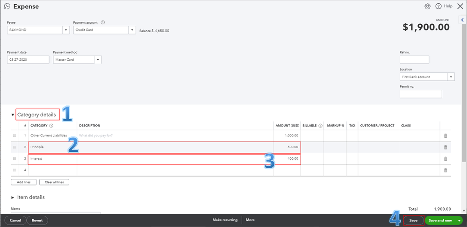Viewport: 467px width, 227px height.
Task: Click the Revert button
Action: 37,220
